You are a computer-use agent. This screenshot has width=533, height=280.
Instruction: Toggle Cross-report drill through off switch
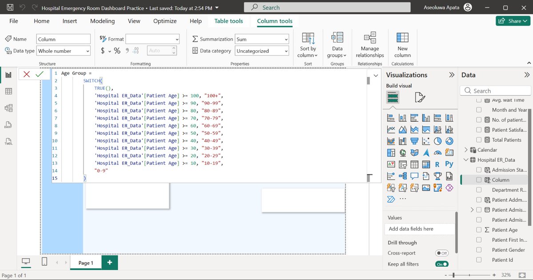pyautogui.click(x=442, y=253)
